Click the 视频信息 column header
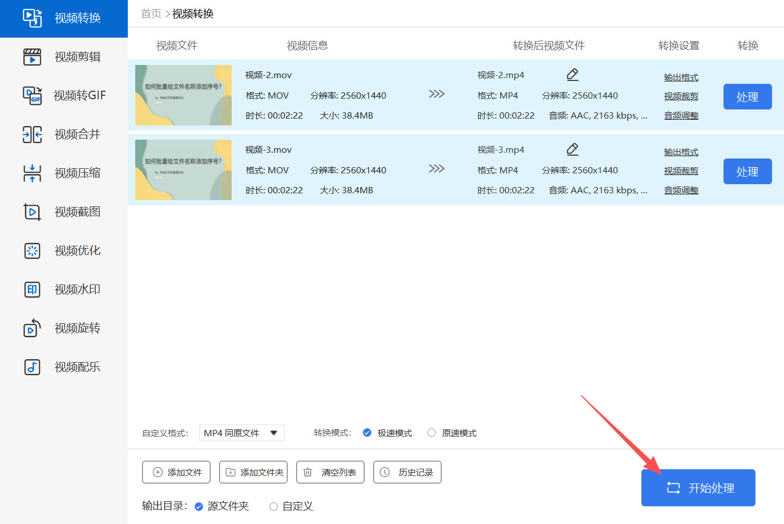 coord(308,46)
